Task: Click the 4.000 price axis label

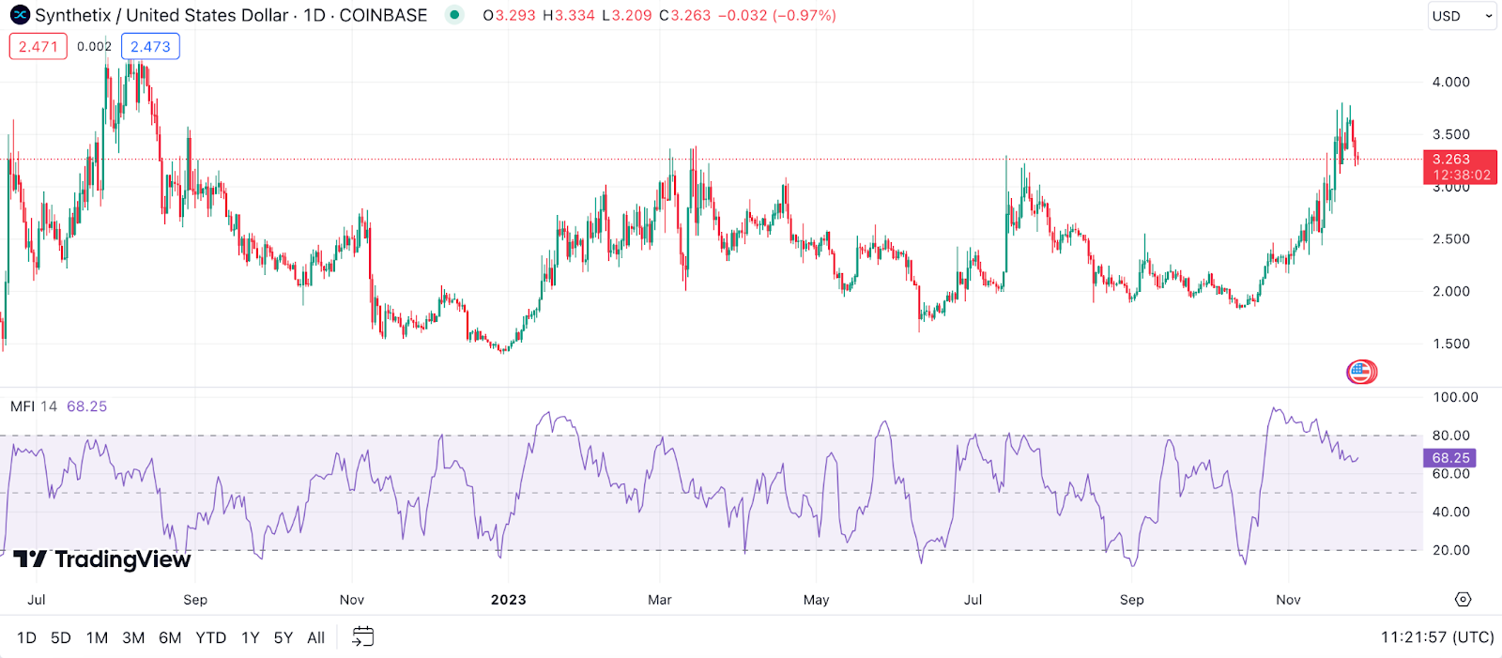Action: coord(1450,83)
